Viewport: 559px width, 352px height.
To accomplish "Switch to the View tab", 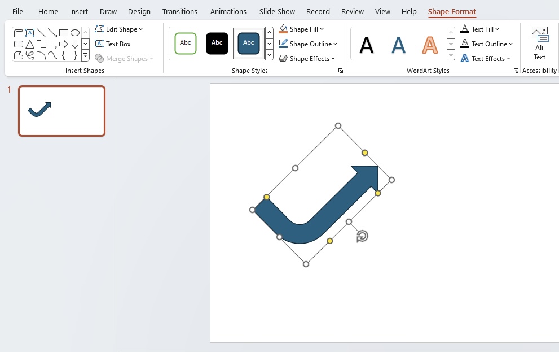I will [x=383, y=11].
